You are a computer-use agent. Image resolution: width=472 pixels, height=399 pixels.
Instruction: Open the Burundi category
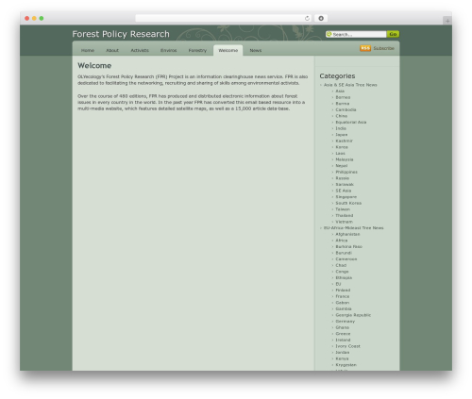[344, 253]
